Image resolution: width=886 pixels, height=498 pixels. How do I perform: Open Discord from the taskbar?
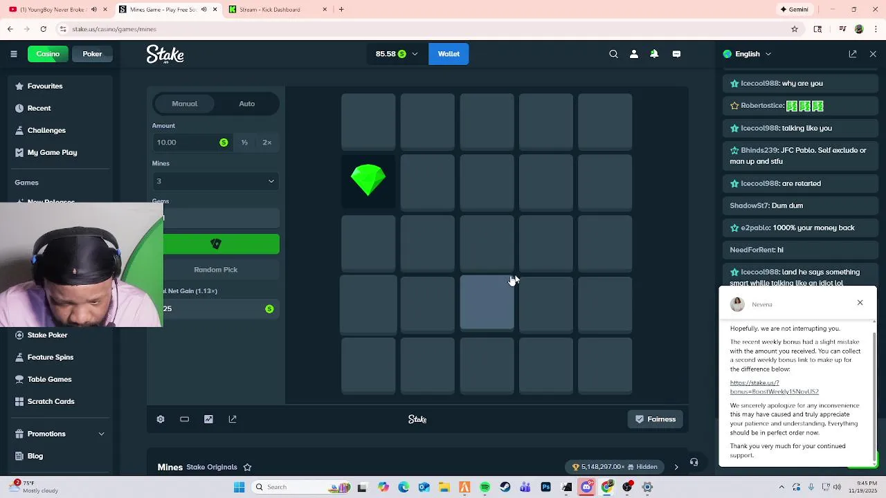click(x=587, y=487)
